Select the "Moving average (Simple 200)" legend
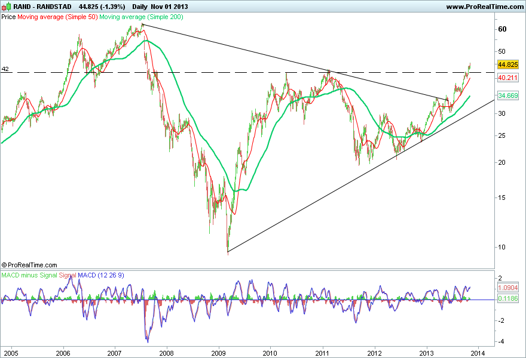Image resolution: width=526 pixels, height=358 pixels. point(141,17)
